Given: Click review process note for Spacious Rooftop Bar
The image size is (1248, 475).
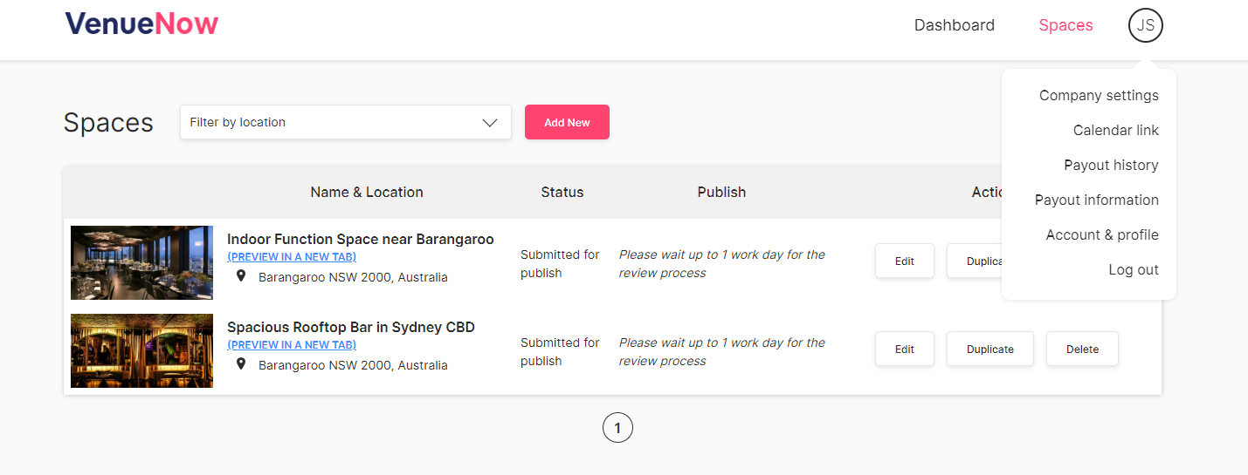Looking at the screenshot, I should (x=722, y=351).
